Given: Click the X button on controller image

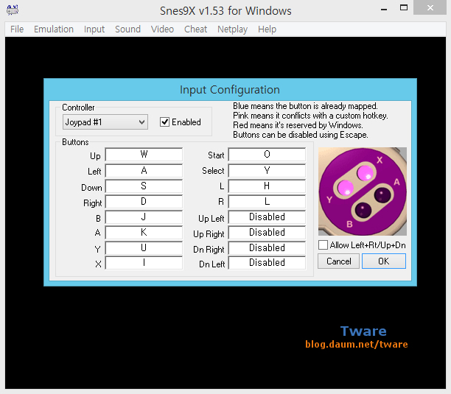Looking at the screenshot, I should click(366, 173).
